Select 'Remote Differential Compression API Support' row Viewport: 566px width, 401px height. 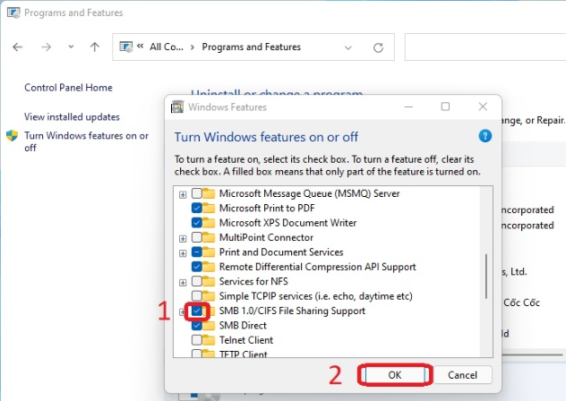(x=318, y=267)
